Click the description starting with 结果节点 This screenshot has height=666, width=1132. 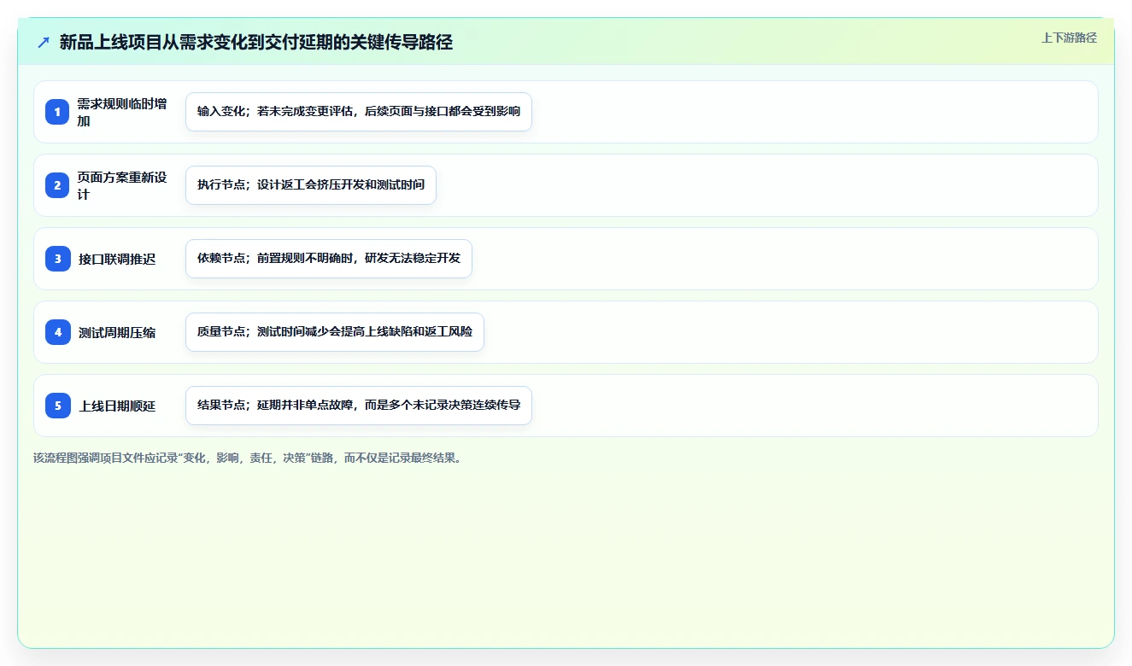coord(359,406)
